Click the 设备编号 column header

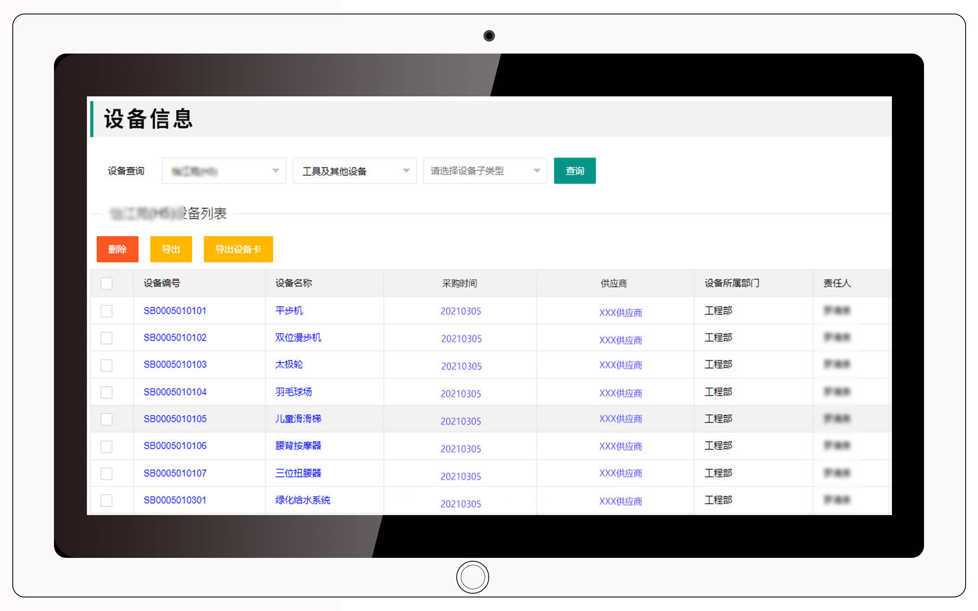pyautogui.click(x=162, y=283)
